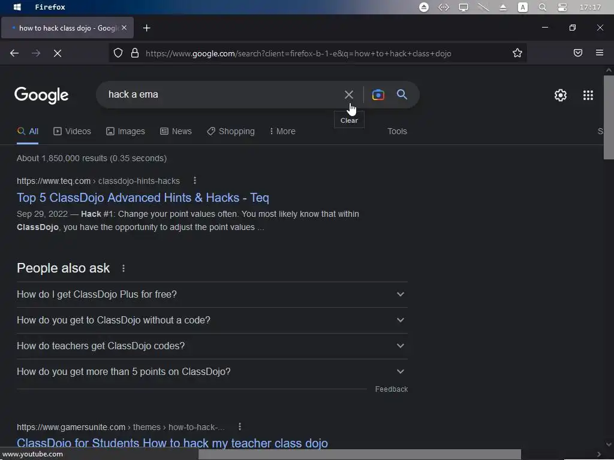Click the display monitor tray icon
Screen dimensions: 614x460
pyautogui.click(x=463, y=7)
